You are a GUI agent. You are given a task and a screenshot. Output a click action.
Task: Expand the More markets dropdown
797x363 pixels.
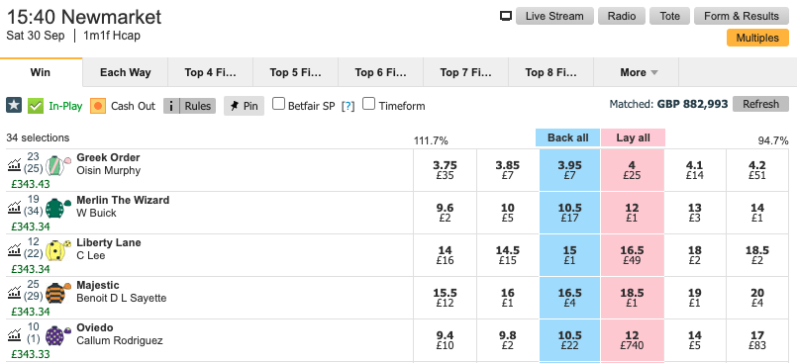point(636,72)
